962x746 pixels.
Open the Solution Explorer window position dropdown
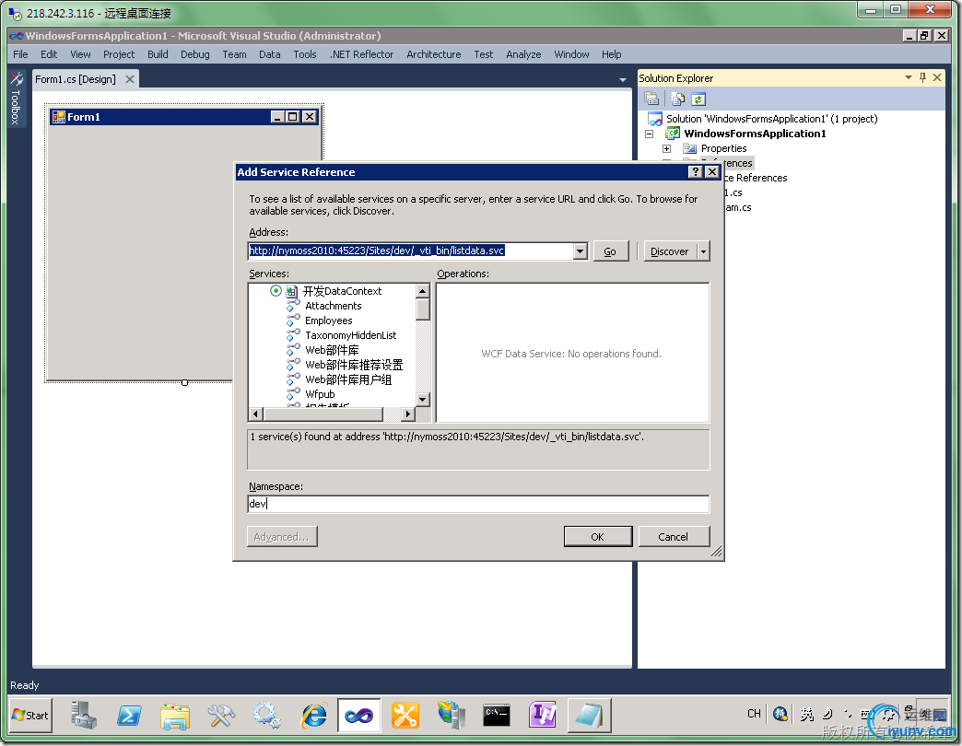(x=909, y=77)
